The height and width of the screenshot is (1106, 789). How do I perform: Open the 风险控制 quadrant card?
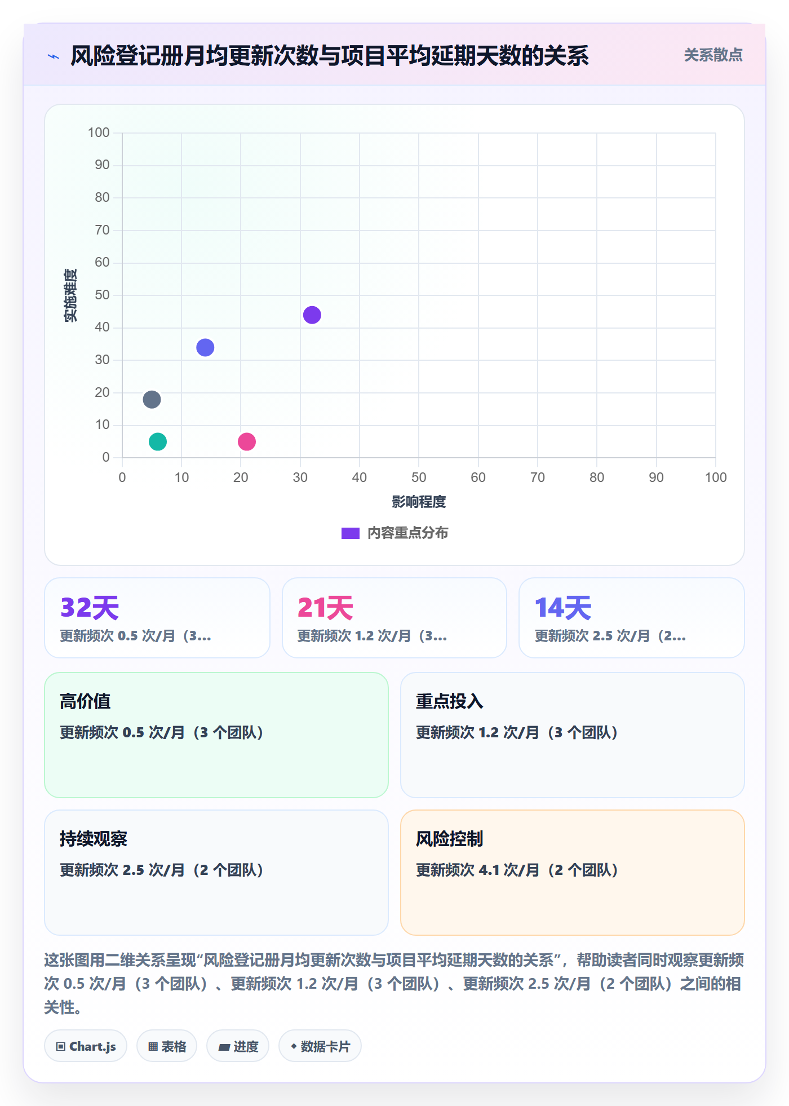pos(573,873)
